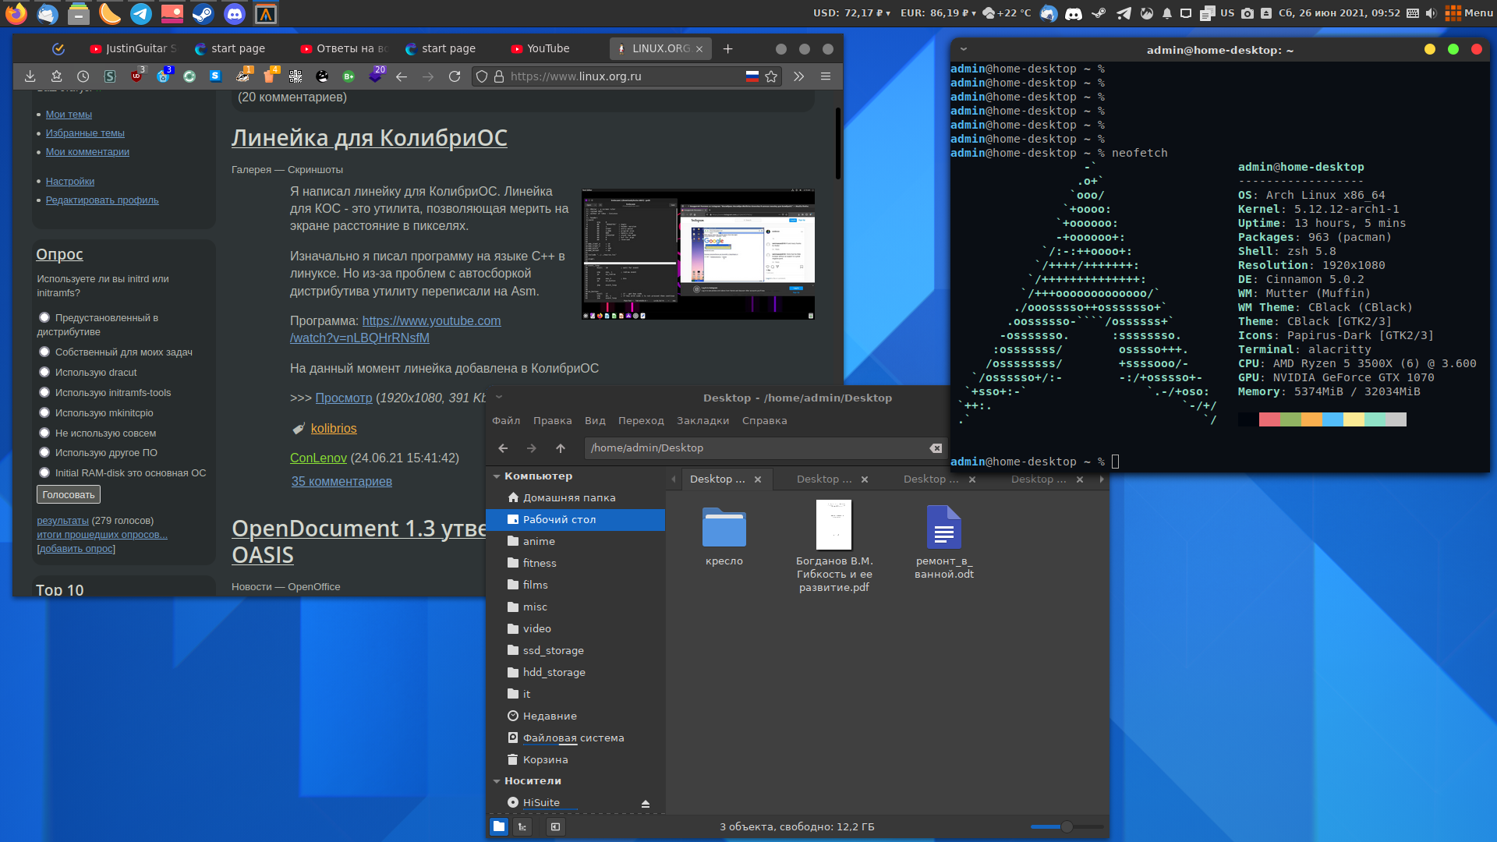Show tree view in file manager sidebar
The width and height of the screenshot is (1497, 842).
point(522,826)
